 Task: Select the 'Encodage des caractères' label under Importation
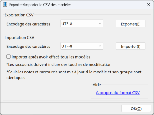click(28, 47)
